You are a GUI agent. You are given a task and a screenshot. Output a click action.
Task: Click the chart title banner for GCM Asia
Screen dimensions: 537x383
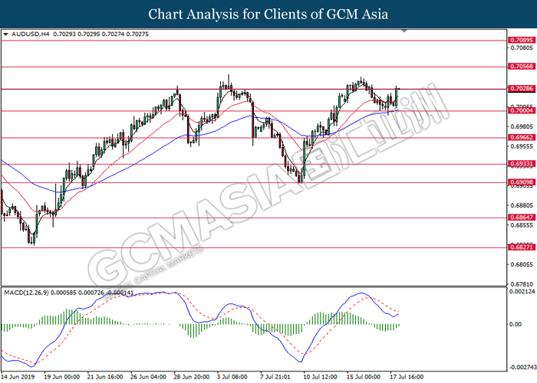(x=268, y=14)
